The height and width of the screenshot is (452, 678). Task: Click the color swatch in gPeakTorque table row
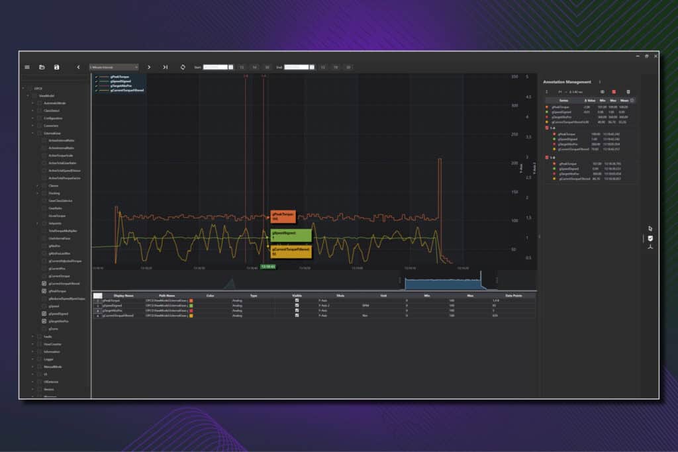click(x=191, y=300)
